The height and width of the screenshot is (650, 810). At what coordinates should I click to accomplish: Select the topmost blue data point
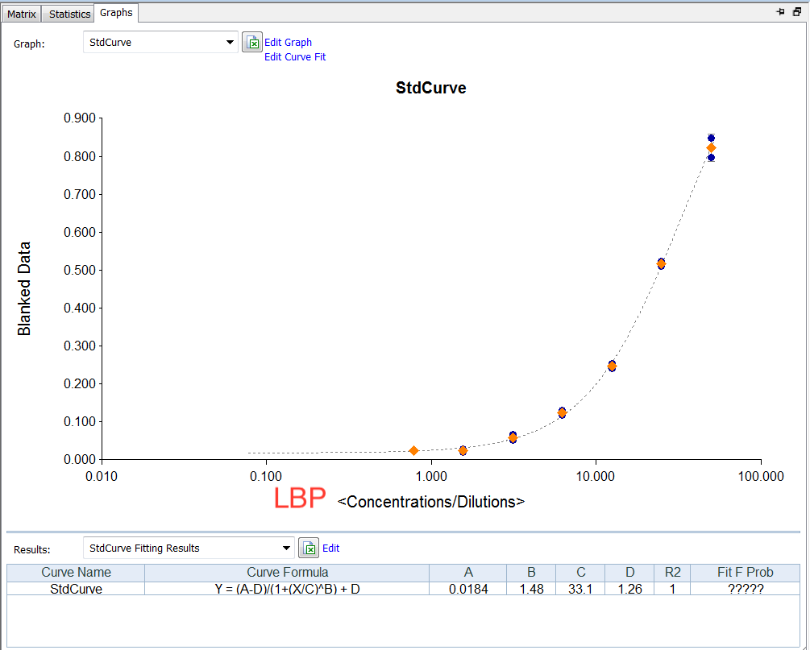point(711,138)
